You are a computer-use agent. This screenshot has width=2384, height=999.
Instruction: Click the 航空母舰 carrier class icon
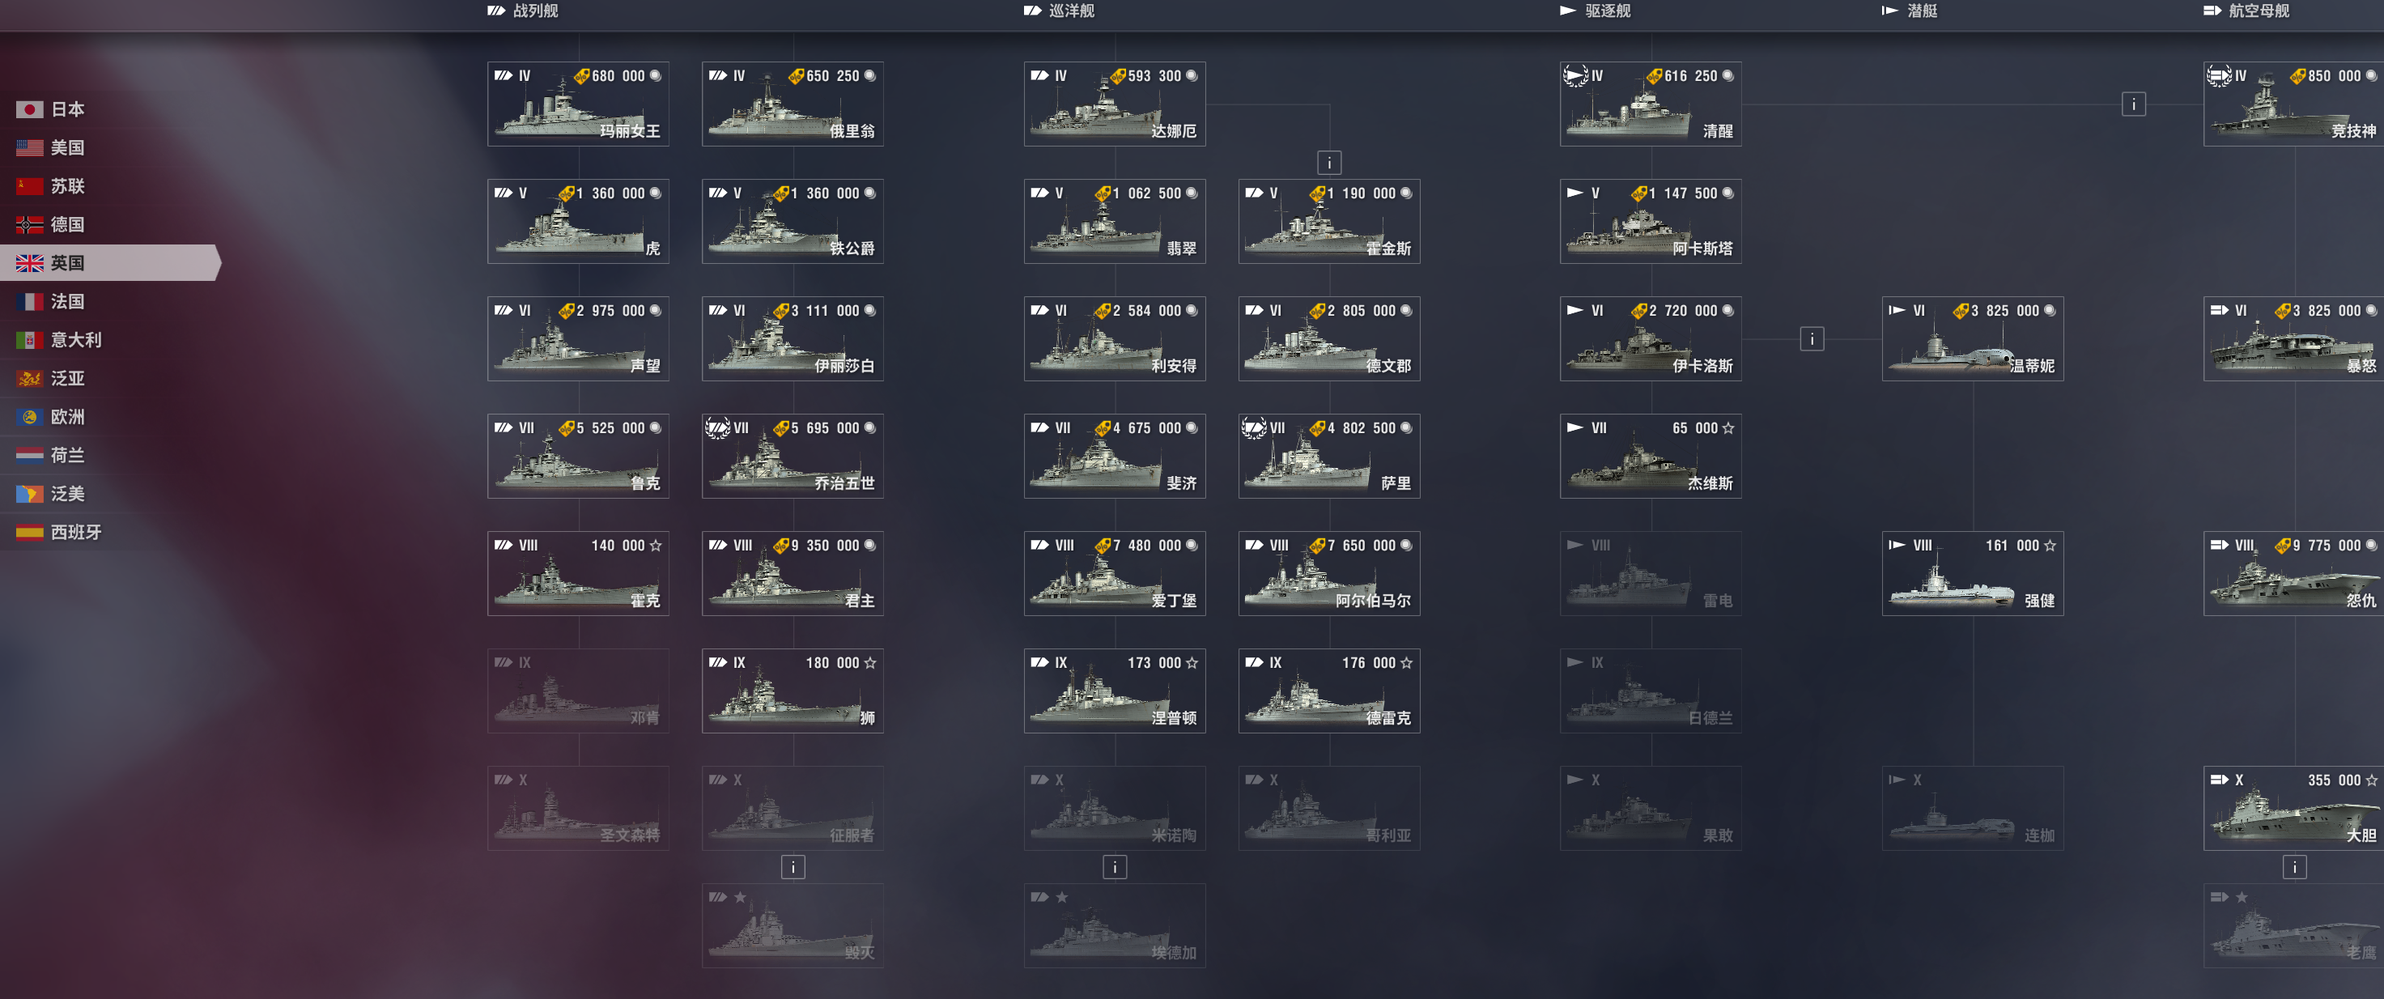point(2212,11)
